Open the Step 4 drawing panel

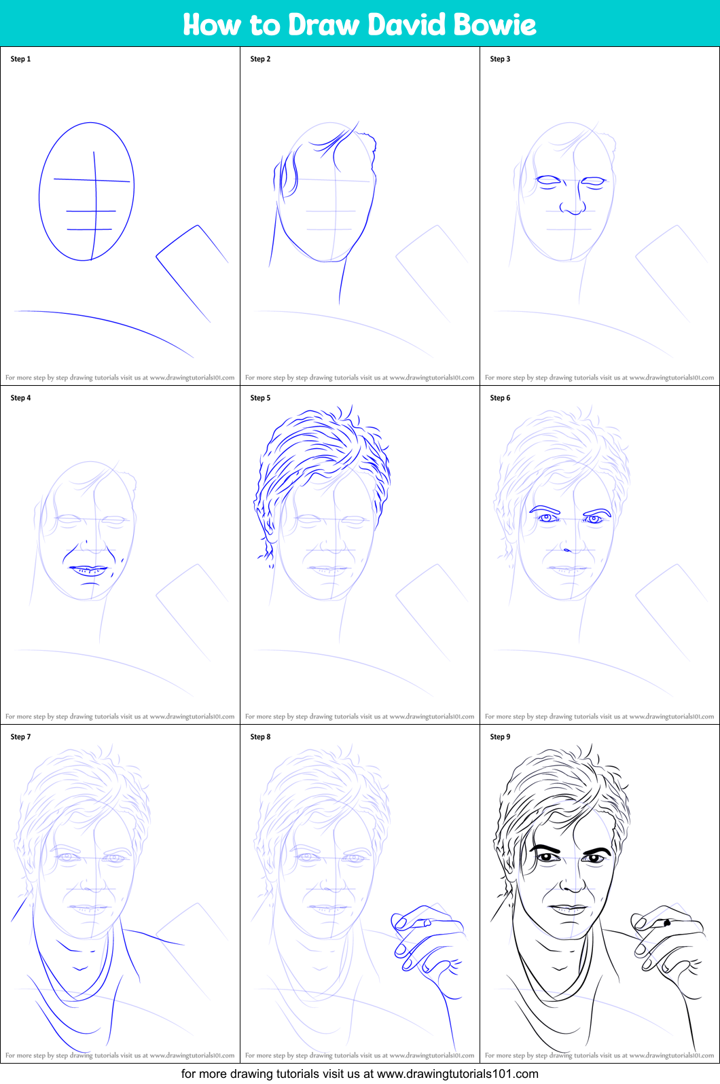pyautogui.click(x=120, y=555)
